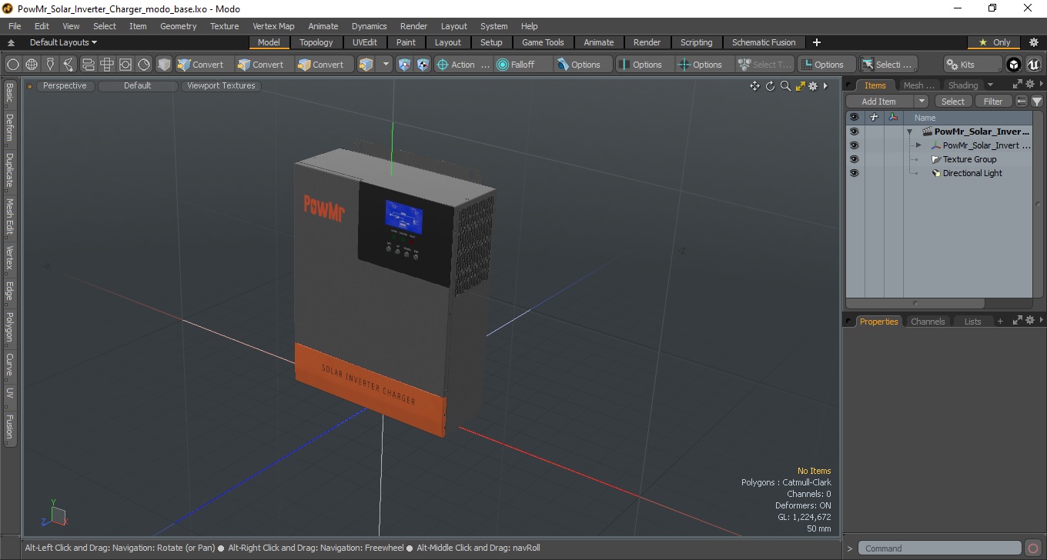Viewport: 1047px width, 560px height.
Task: Toggle the viewport dot at Perspective bar left
Action: (30, 86)
